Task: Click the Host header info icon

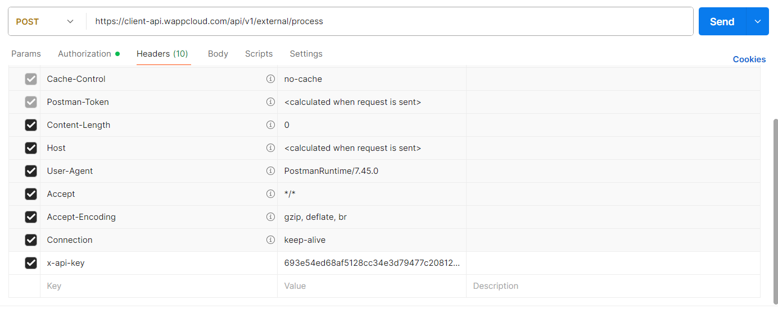Action: [x=270, y=148]
